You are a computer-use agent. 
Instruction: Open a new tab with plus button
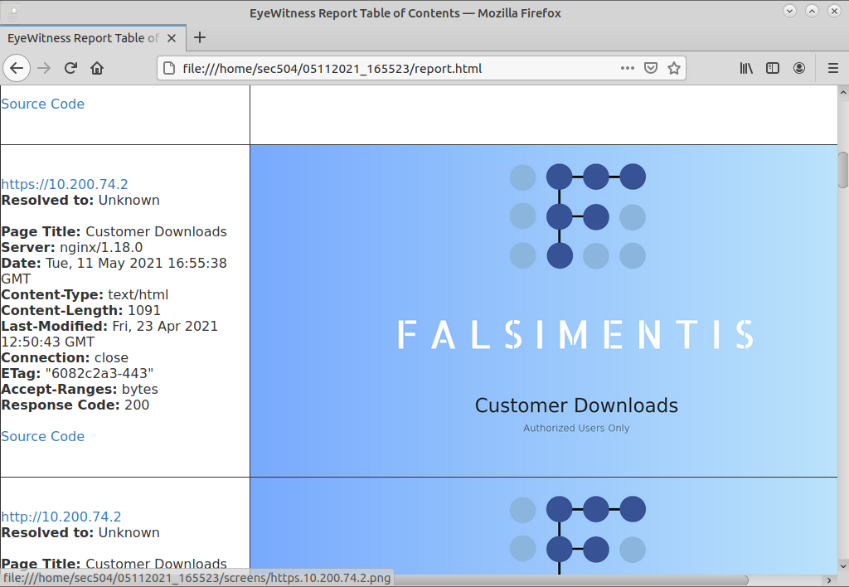[x=200, y=37]
